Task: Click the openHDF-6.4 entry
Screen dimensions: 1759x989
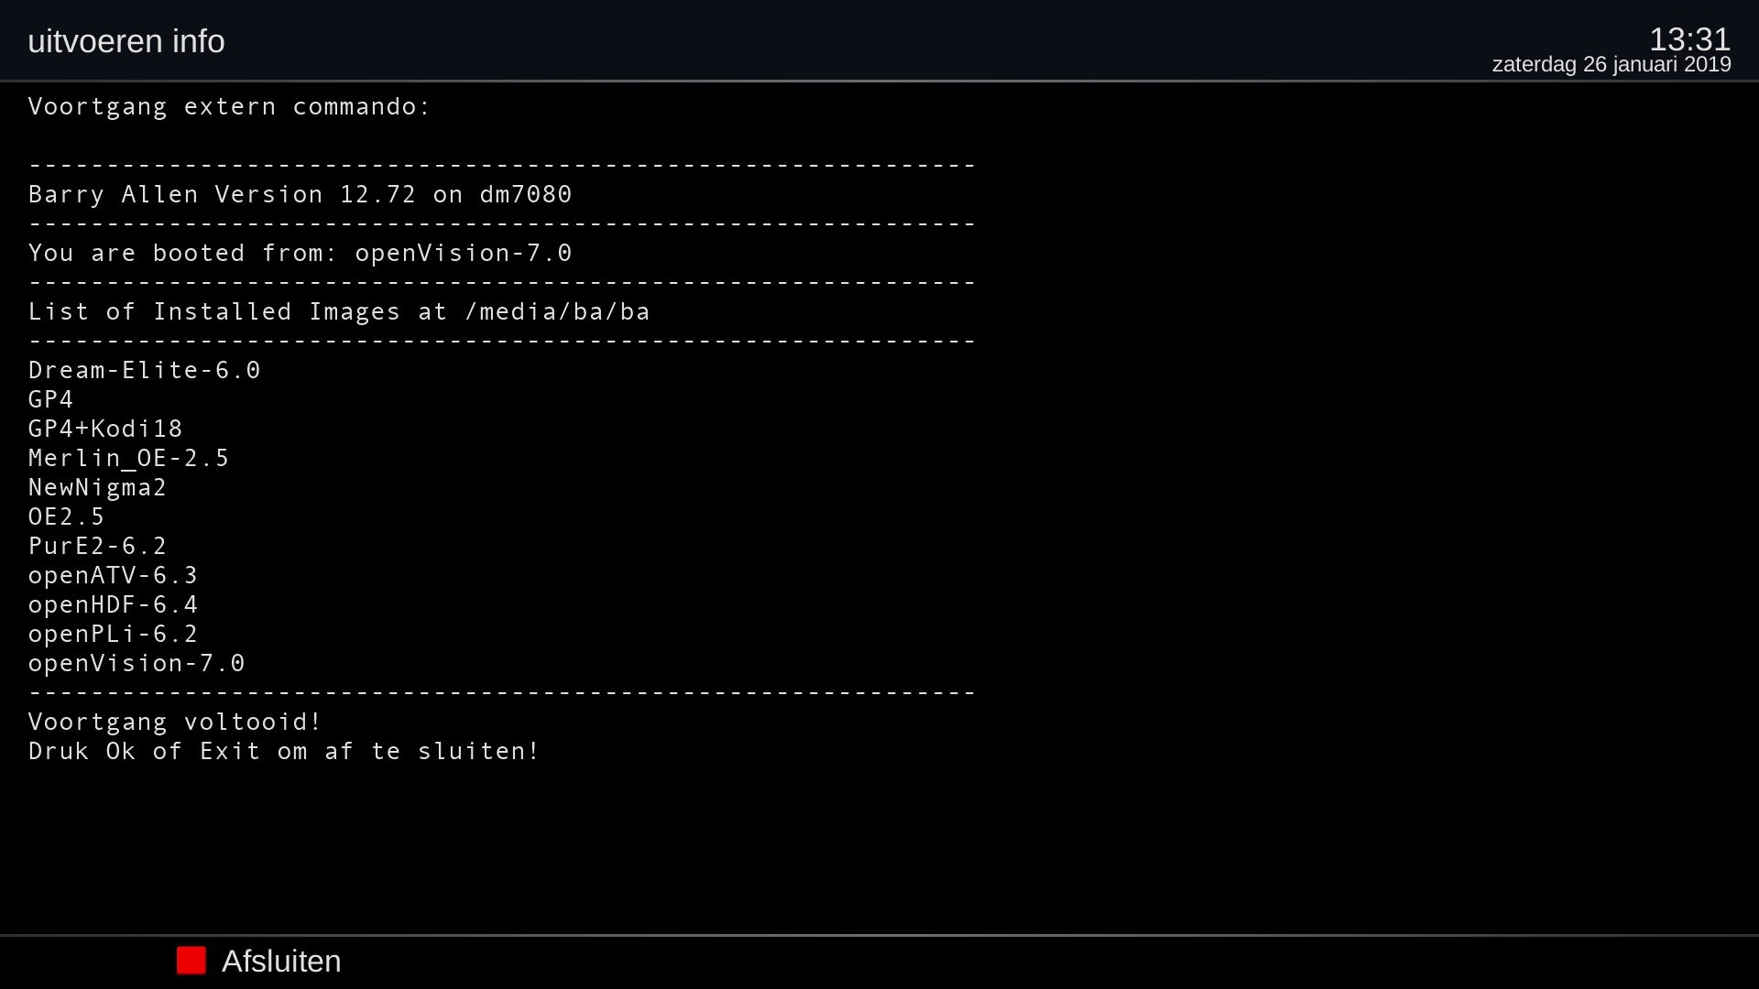Action: 113,605
